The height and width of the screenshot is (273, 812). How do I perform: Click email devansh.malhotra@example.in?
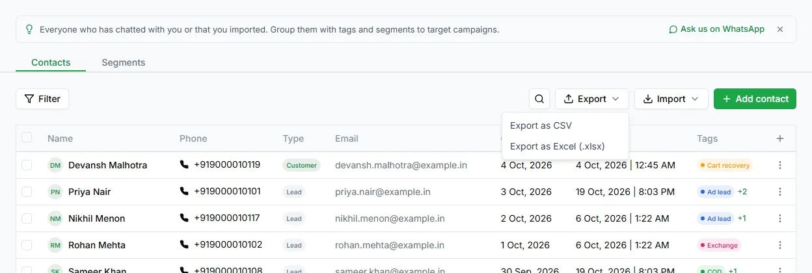(x=401, y=165)
